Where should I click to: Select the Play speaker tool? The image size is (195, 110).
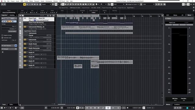[91, 4]
